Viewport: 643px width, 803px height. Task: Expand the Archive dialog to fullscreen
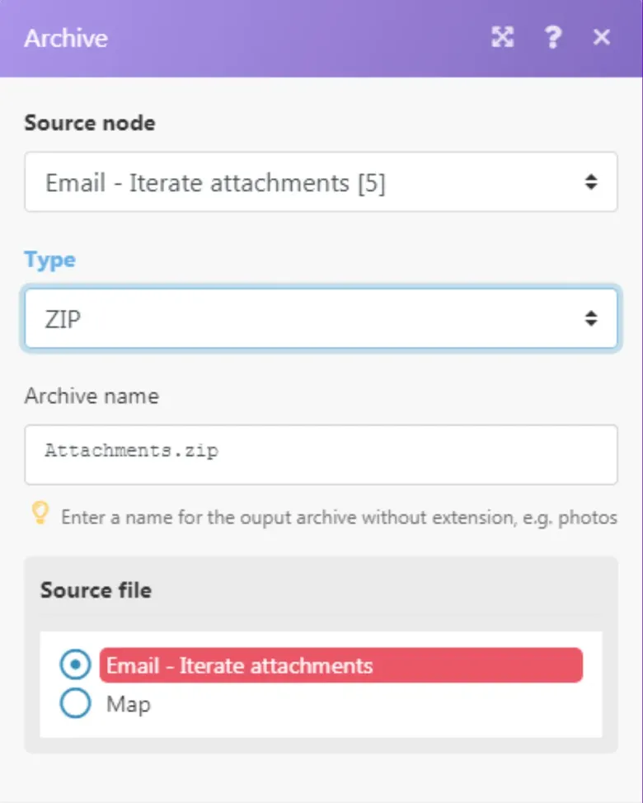[x=502, y=37]
